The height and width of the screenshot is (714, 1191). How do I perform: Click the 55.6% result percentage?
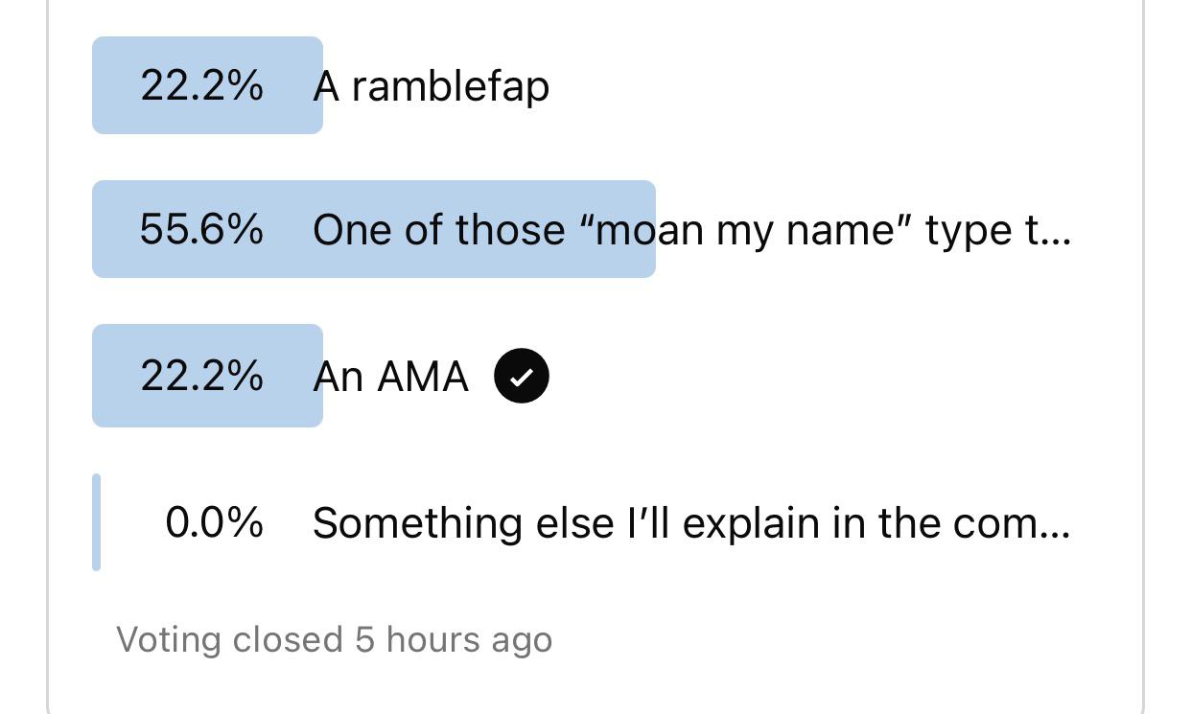201,230
